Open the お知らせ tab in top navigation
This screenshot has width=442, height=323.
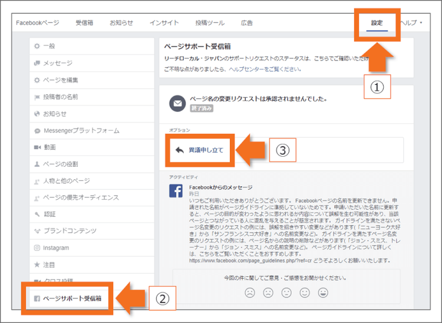(x=121, y=23)
